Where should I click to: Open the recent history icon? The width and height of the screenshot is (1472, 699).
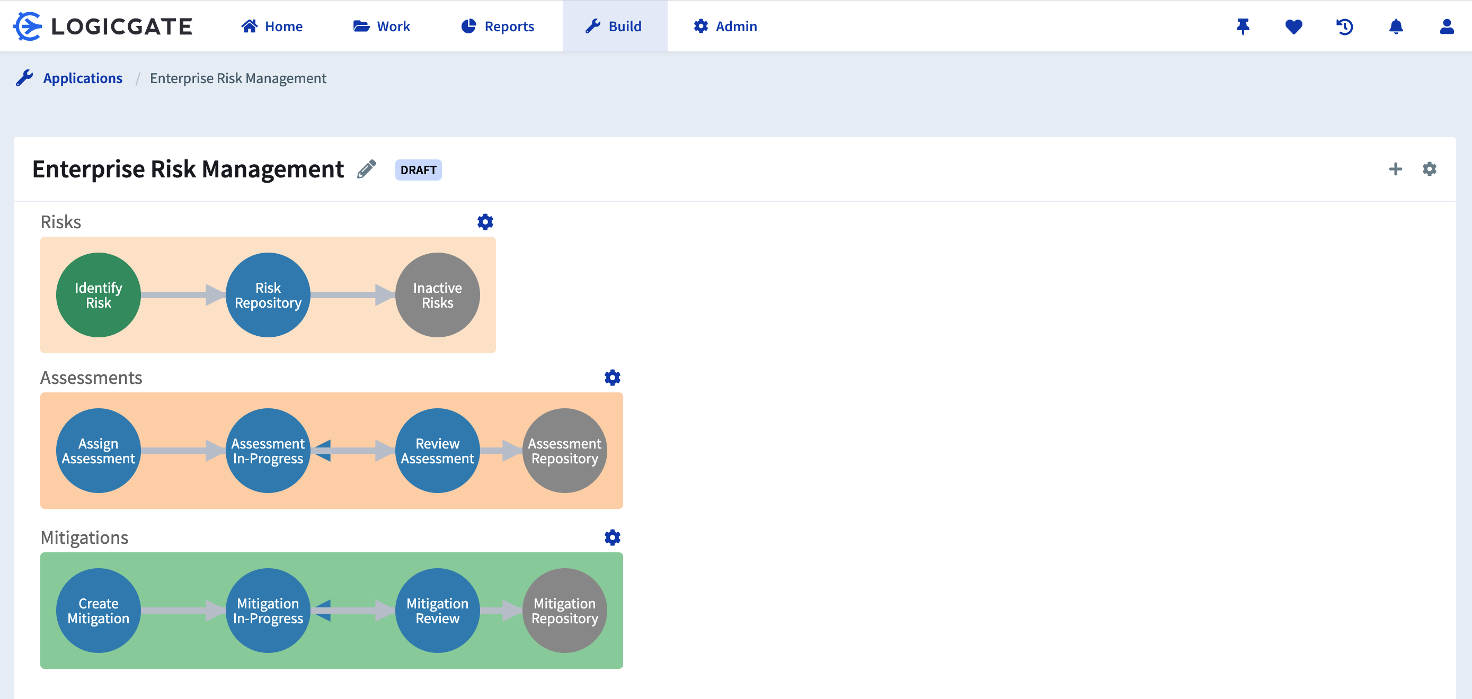1345,26
